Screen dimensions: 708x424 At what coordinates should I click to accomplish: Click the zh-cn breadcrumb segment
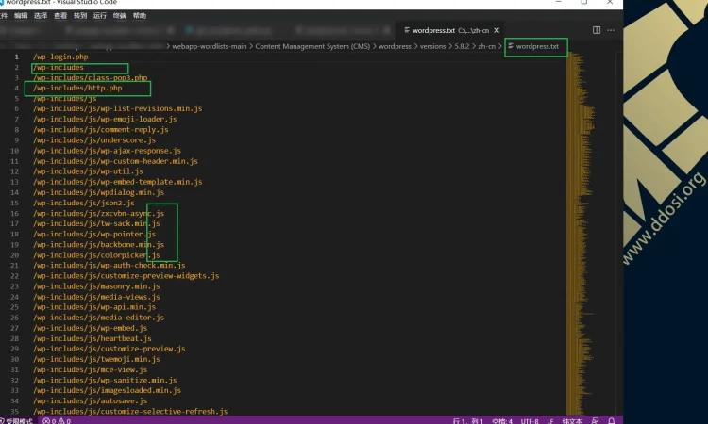point(487,46)
